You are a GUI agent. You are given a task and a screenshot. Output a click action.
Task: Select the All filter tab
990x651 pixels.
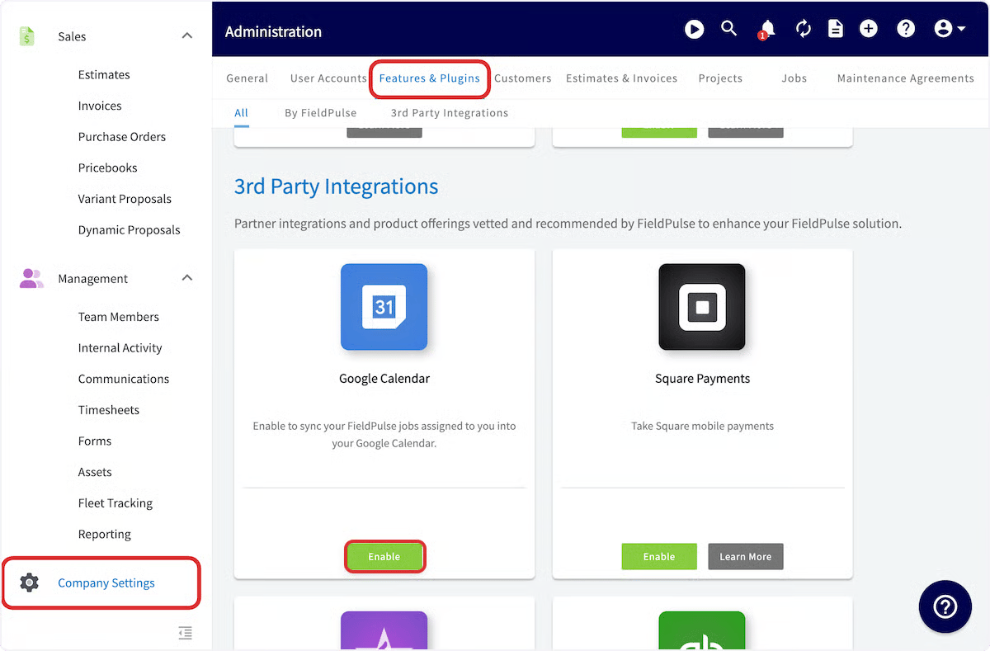click(241, 113)
